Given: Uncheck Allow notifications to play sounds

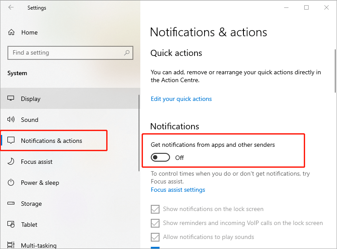Looking at the screenshot, I should (x=155, y=237).
